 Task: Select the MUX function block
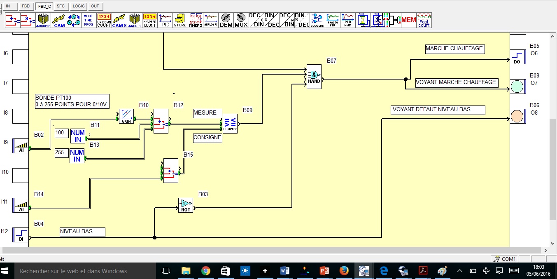click(241, 20)
